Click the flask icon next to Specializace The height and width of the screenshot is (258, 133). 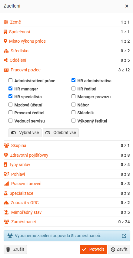[5, 193]
